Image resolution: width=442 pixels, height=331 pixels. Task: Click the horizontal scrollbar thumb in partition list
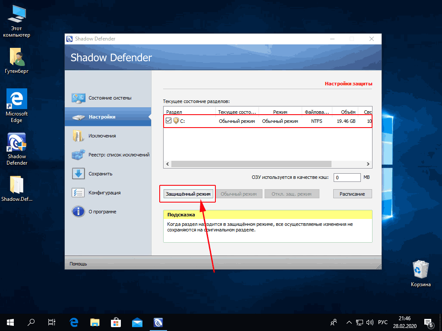(x=251, y=164)
